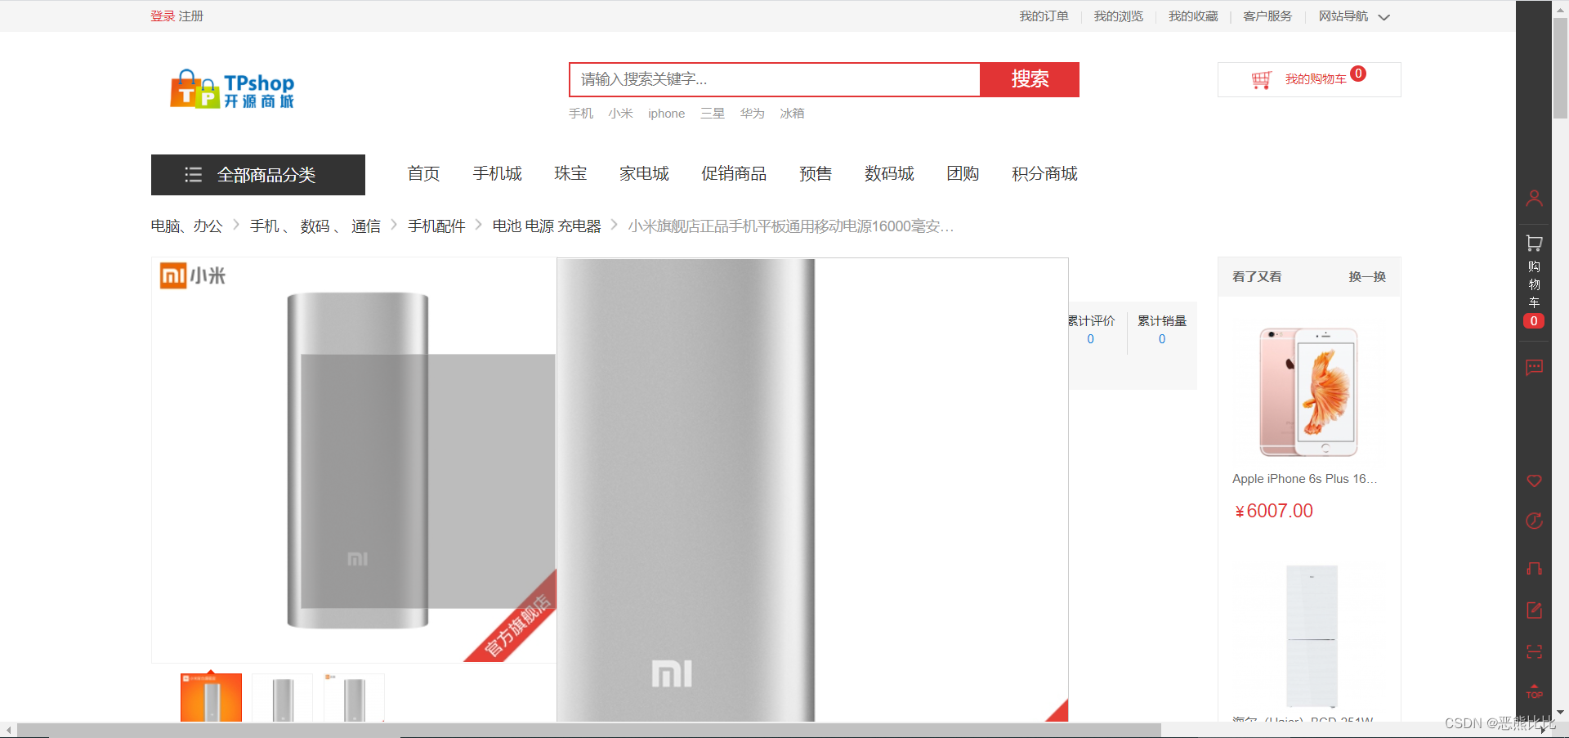Open the user account icon in sidebar
1569x738 pixels.
click(1534, 198)
